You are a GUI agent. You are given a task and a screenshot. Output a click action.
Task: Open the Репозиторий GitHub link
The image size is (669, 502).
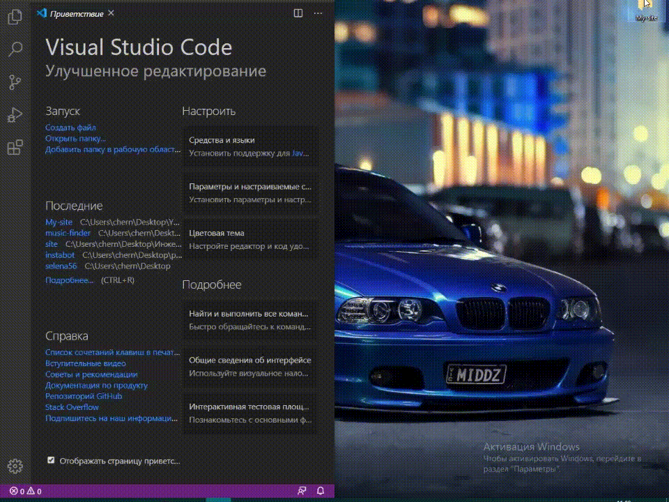pyautogui.click(x=84, y=396)
